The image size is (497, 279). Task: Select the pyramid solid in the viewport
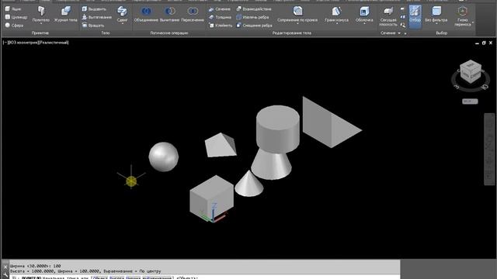click(x=221, y=146)
